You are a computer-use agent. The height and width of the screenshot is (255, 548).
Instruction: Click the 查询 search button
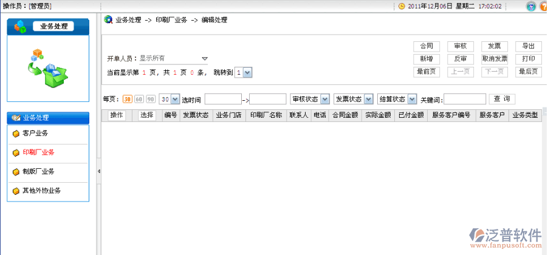(502, 99)
